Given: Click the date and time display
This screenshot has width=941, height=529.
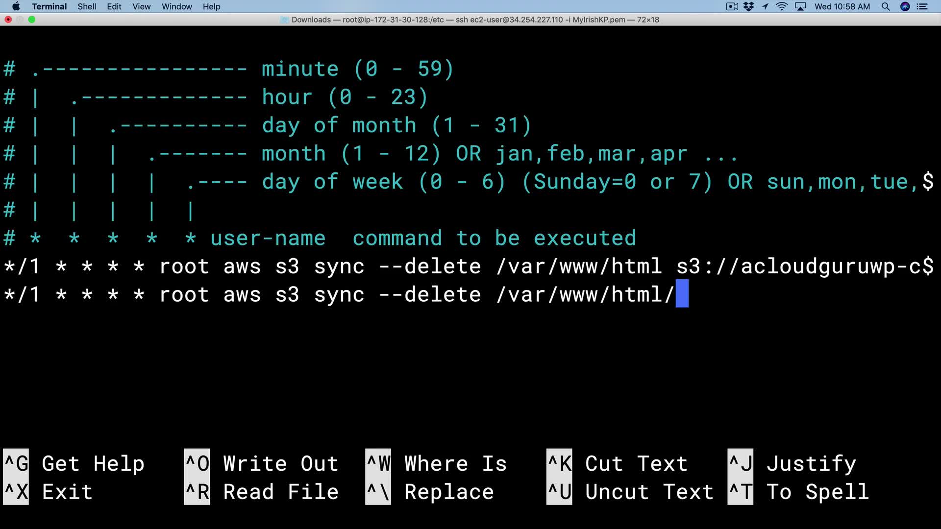Looking at the screenshot, I should pyautogui.click(x=842, y=6).
